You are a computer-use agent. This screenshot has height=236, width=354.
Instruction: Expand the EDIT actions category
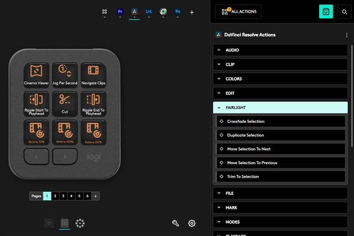pyautogui.click(x=280, y=93)
